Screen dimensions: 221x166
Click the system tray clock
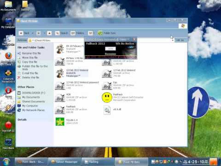(x=196, y=162)
